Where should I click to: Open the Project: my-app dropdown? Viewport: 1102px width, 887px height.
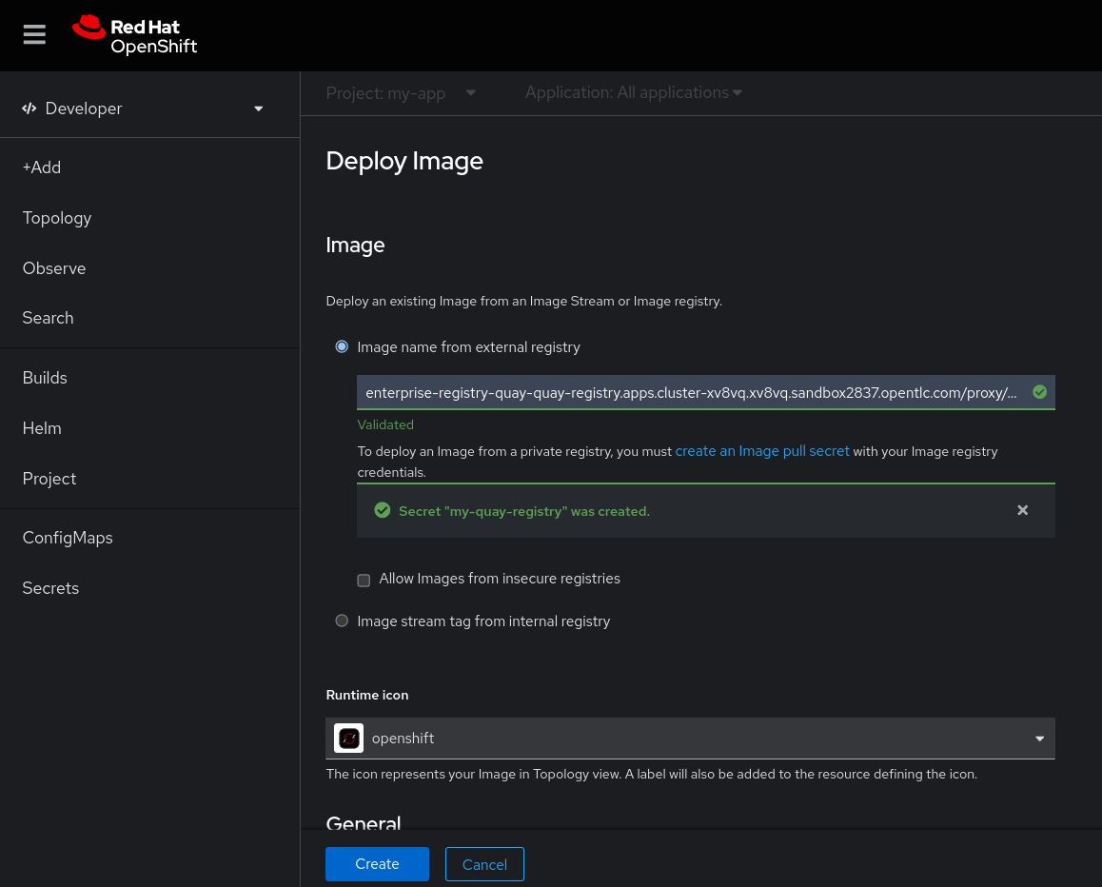(401, 93)
